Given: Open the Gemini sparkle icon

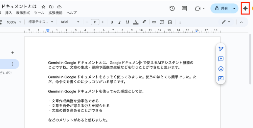Looking at the screenshot, I should coord(245,9).
